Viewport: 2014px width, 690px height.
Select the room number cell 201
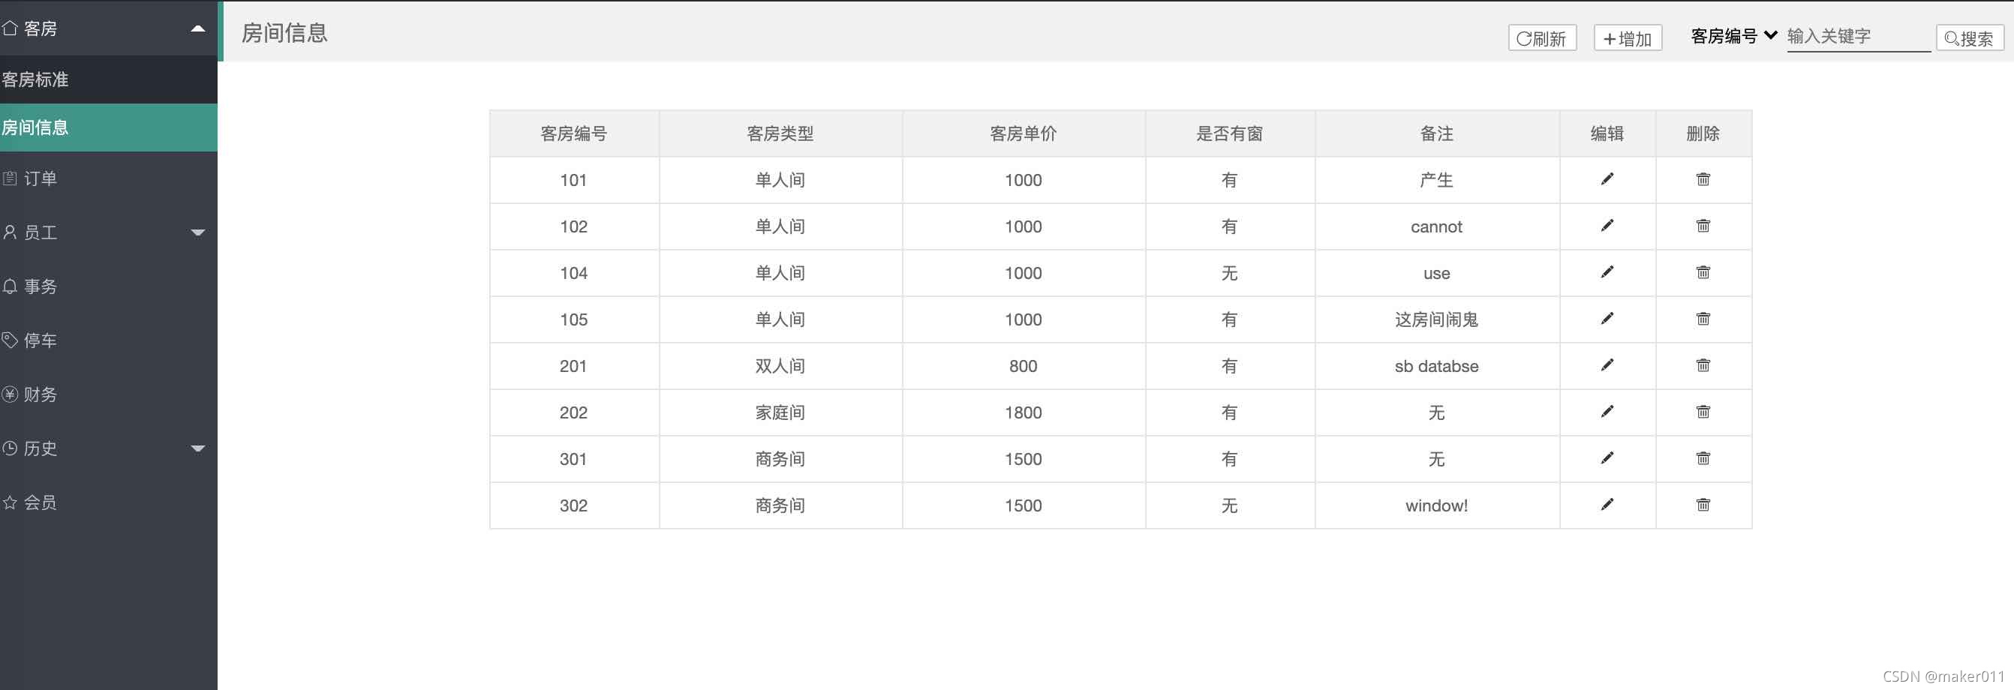[x=574, y=367]
